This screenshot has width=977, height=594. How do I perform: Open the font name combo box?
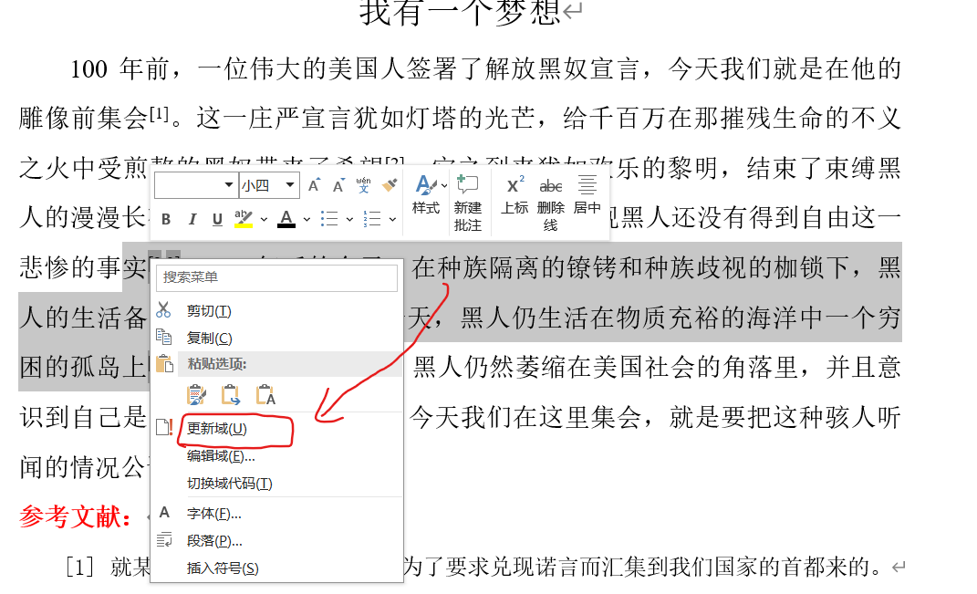195,185
